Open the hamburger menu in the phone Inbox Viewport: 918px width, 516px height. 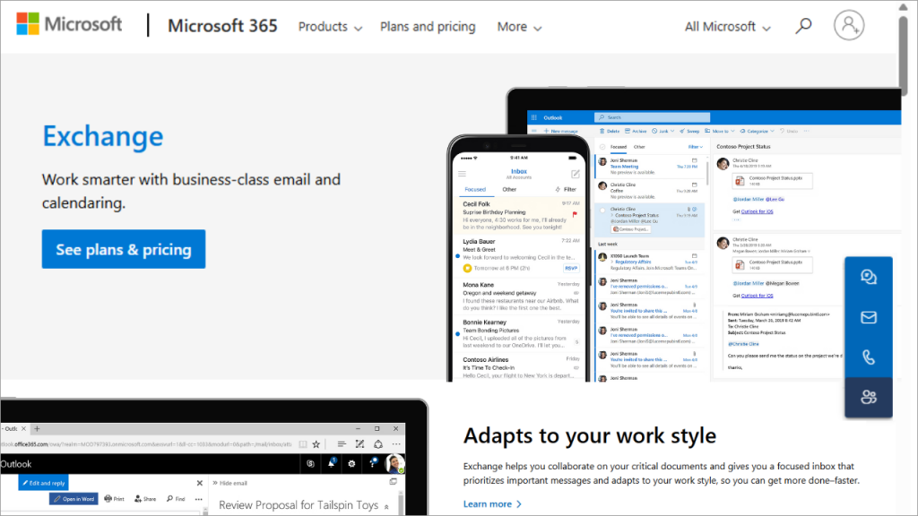click(x=462, y=174)
